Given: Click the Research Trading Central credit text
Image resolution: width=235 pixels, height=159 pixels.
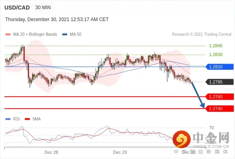Looking at the screenshot, I should [202, 34].
